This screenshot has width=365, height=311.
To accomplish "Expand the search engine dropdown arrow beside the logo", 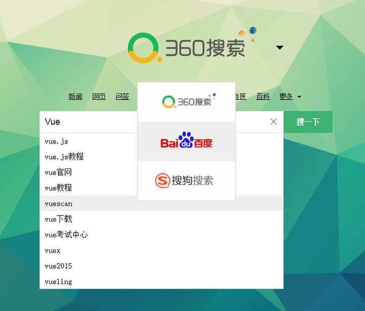I will [x=280, y=47].
